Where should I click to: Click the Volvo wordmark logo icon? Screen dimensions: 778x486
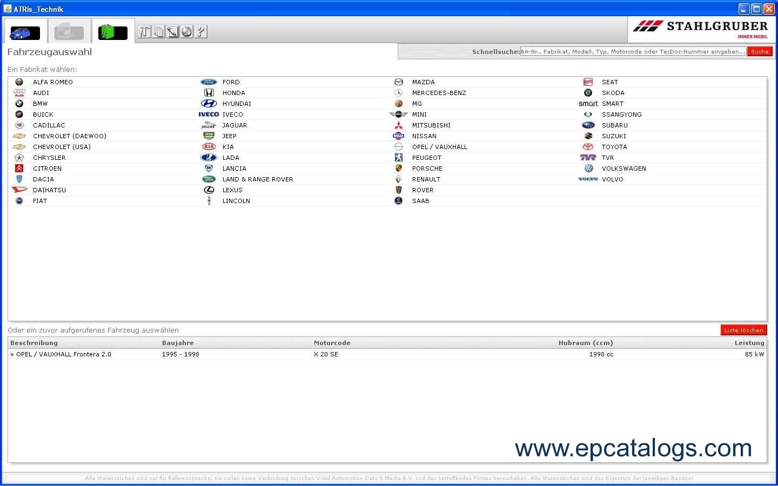[588, 179]
